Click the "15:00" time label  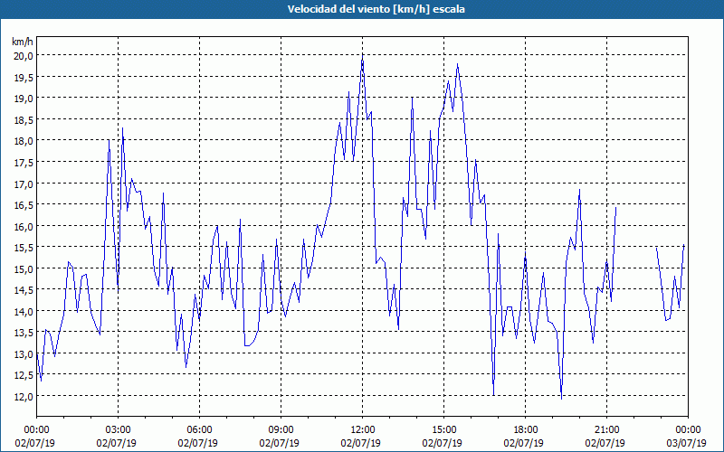coord(443,430)
